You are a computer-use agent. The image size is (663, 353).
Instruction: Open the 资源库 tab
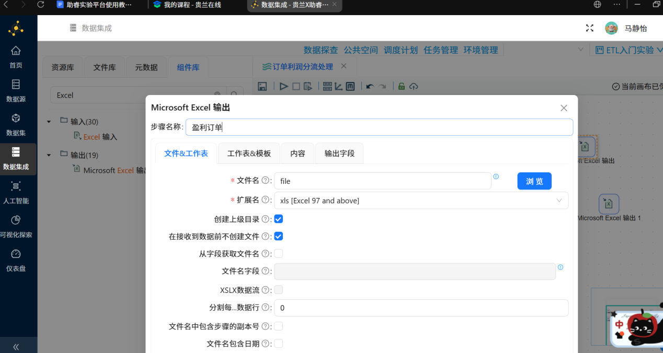63,67
